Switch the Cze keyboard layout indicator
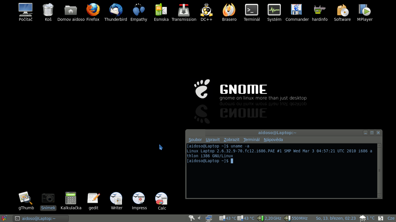This screenshot has width=396, height=222. 391,219
